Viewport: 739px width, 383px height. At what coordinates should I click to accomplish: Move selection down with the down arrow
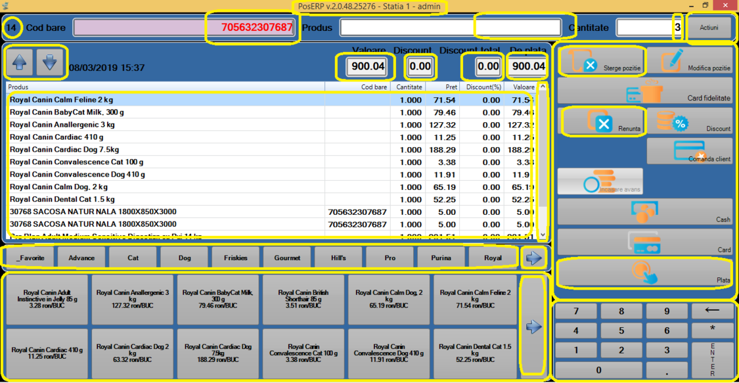(51, 62)
